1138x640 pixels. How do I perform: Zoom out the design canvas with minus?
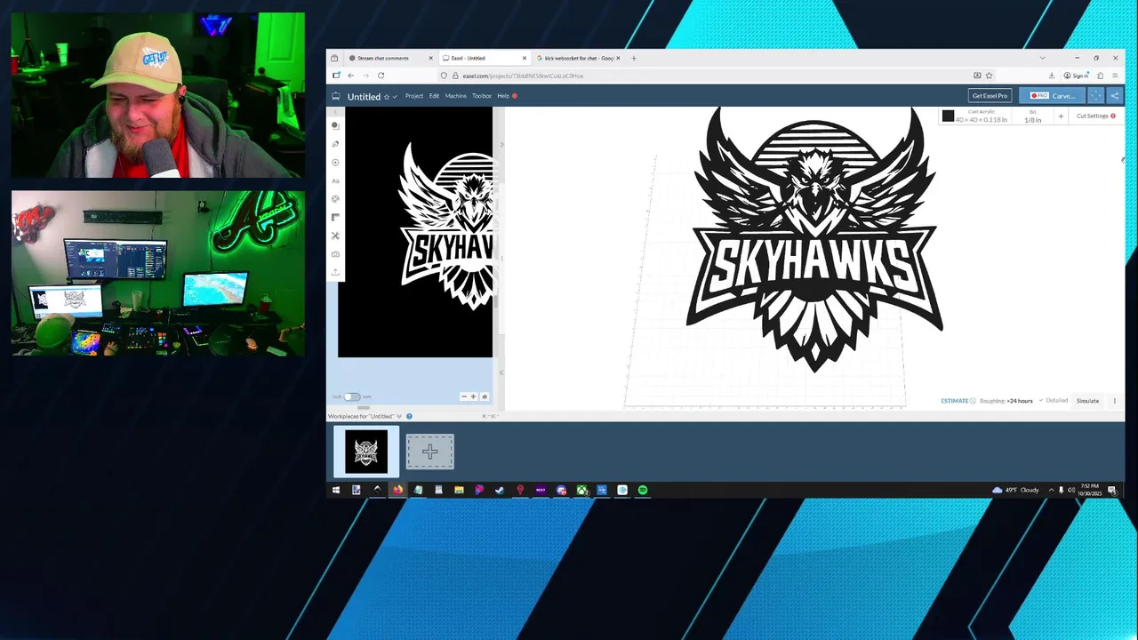(x=463, y=396)
